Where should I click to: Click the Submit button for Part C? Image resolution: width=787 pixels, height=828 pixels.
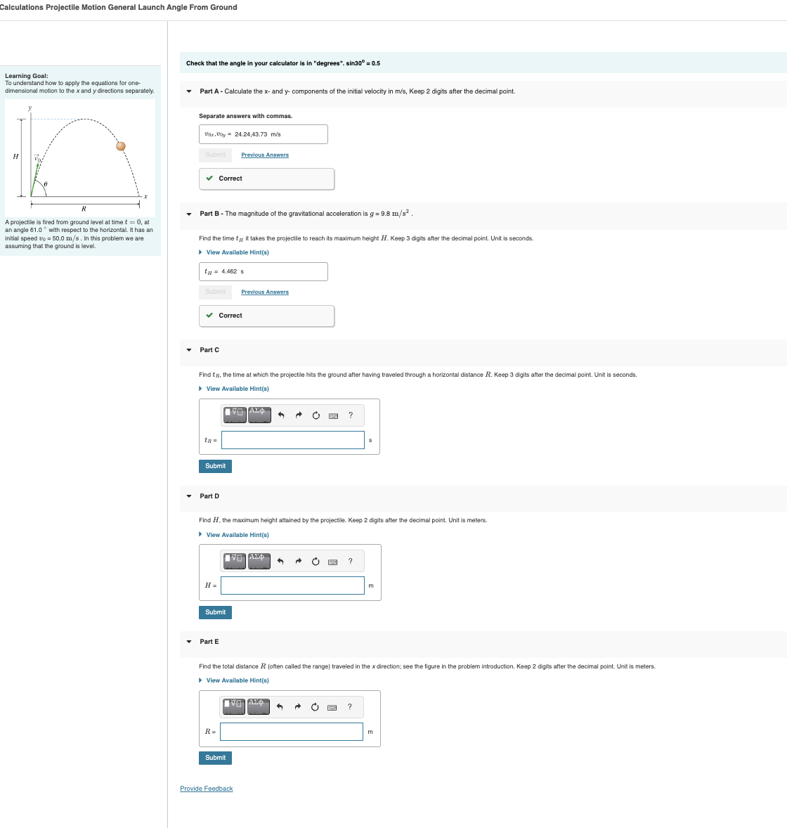[x=215, y=466]
